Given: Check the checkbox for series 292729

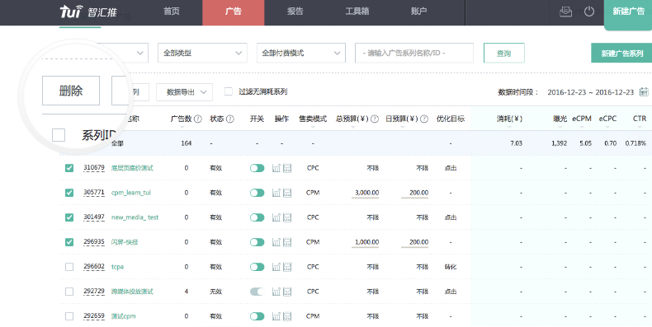Looking at the screenshot, I should 69,292.
